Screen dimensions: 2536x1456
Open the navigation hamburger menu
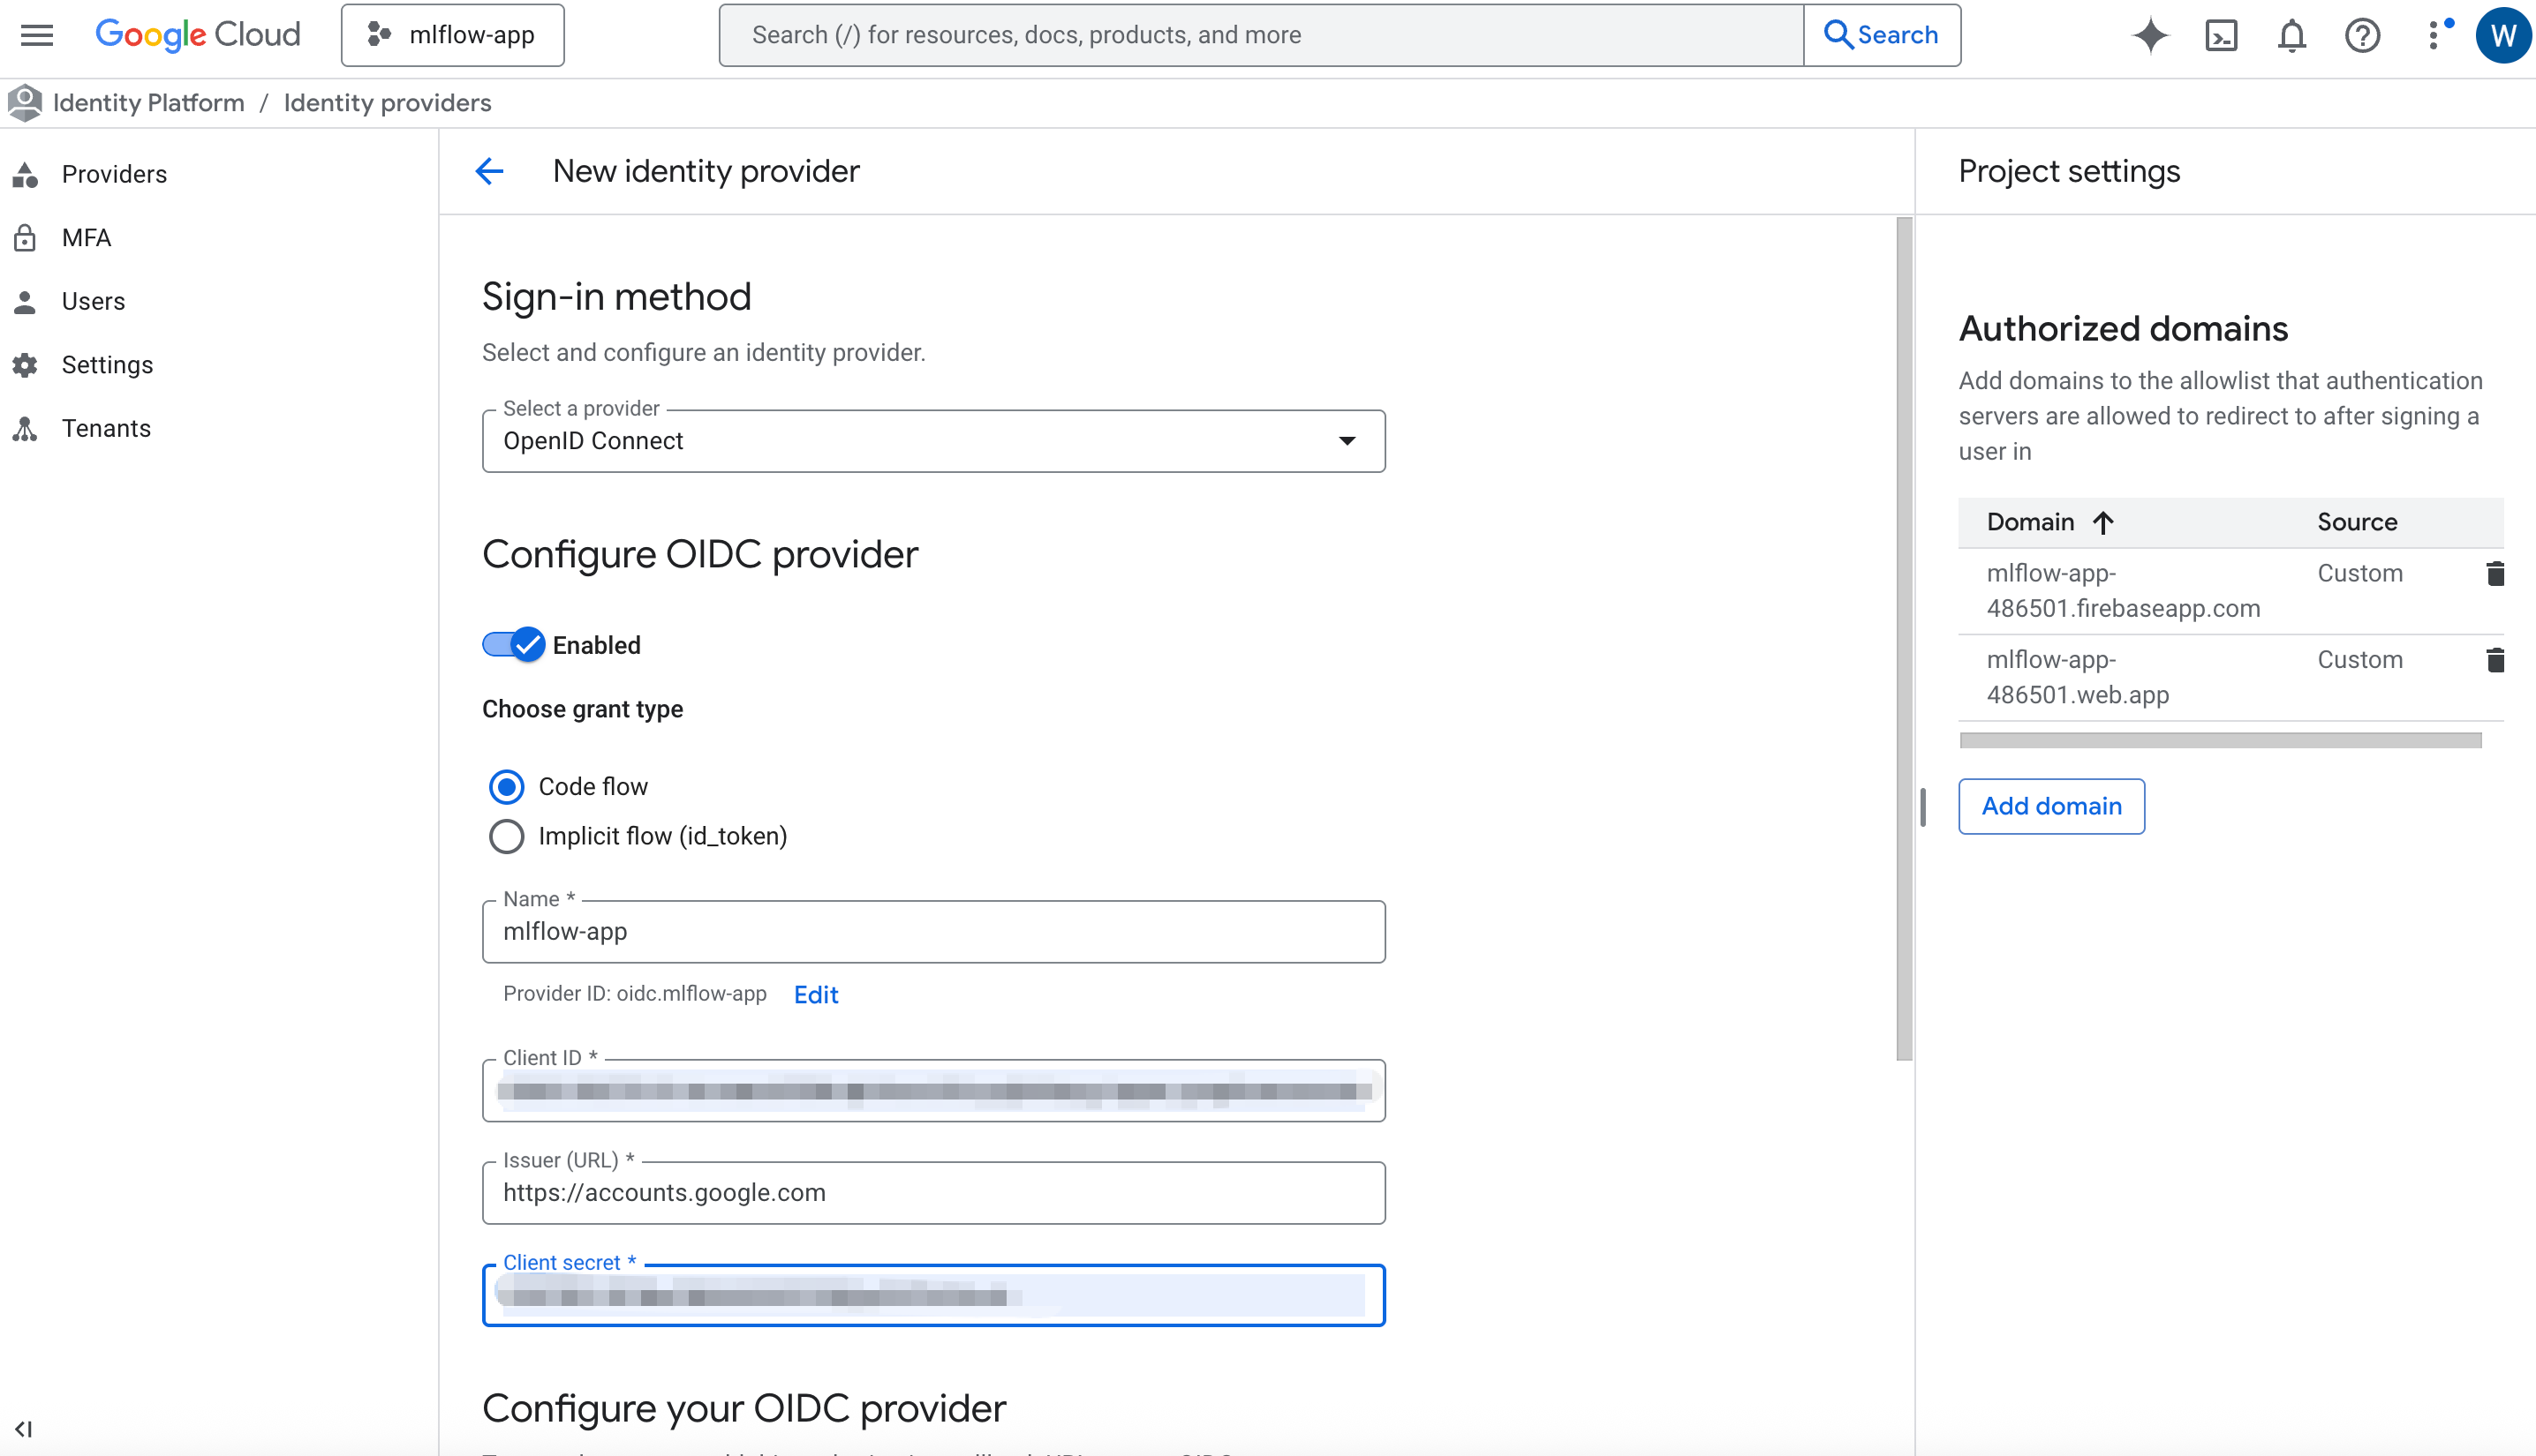coord(36,35)
